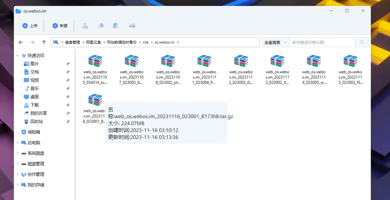Viewport: 390px width, 200px height.
Task: Toggle pin next to 下载
Action: click(x=68, y=105)
